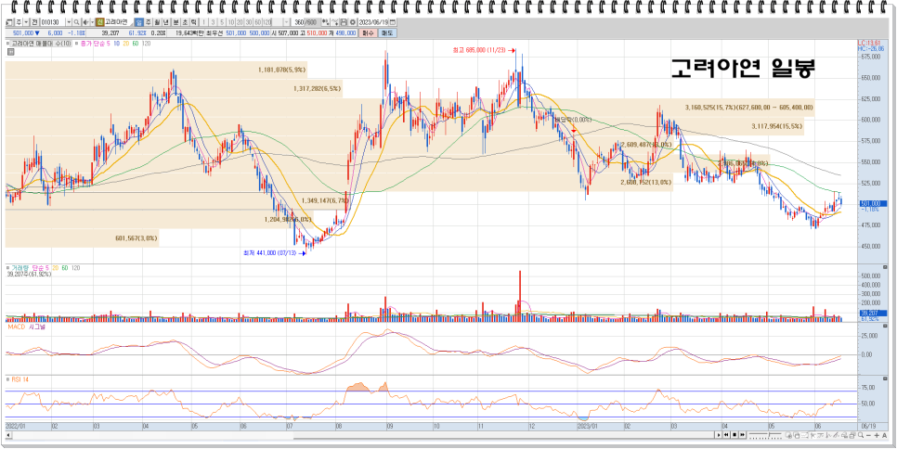Select the 년 (yearly) period button
The image size is (897, 449).
coord(166,22)
